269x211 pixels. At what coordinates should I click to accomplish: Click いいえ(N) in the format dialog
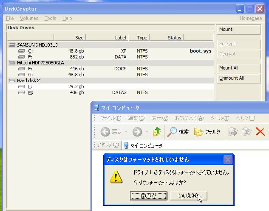pos(189,196)
